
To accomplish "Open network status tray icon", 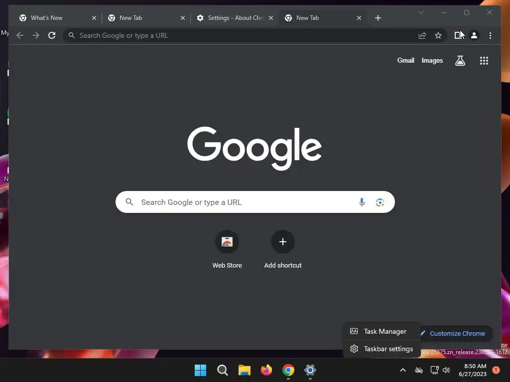I will [x=434, y=370].
